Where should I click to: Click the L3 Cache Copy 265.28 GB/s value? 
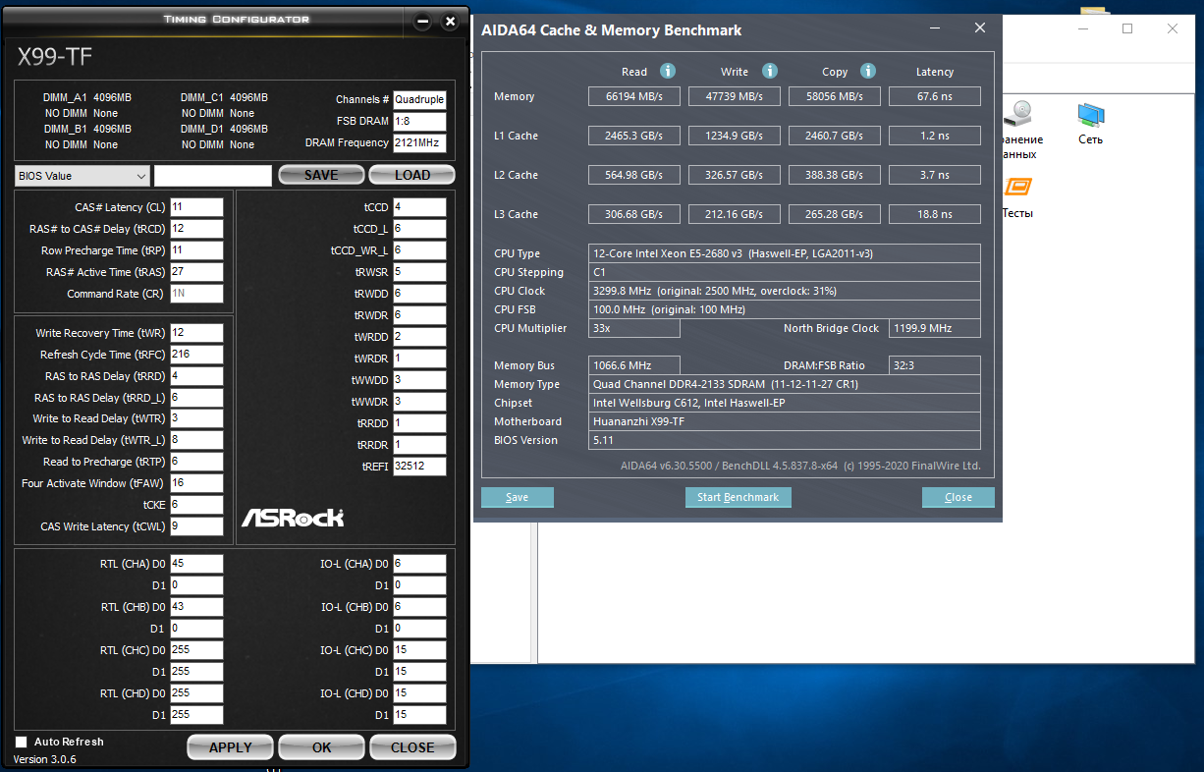tap(834, 214)
